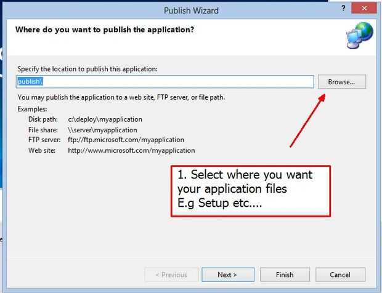Viewport: 382px width, 293px height.
Task: Click the red-bordered instruction note box
Action: point(251,191)
